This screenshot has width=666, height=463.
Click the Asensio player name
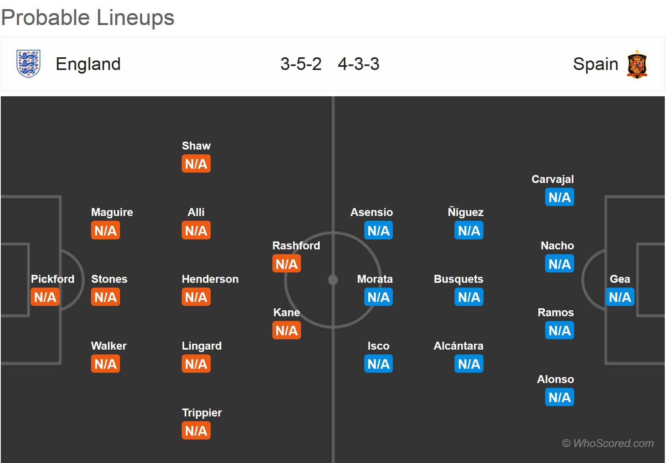371,212
